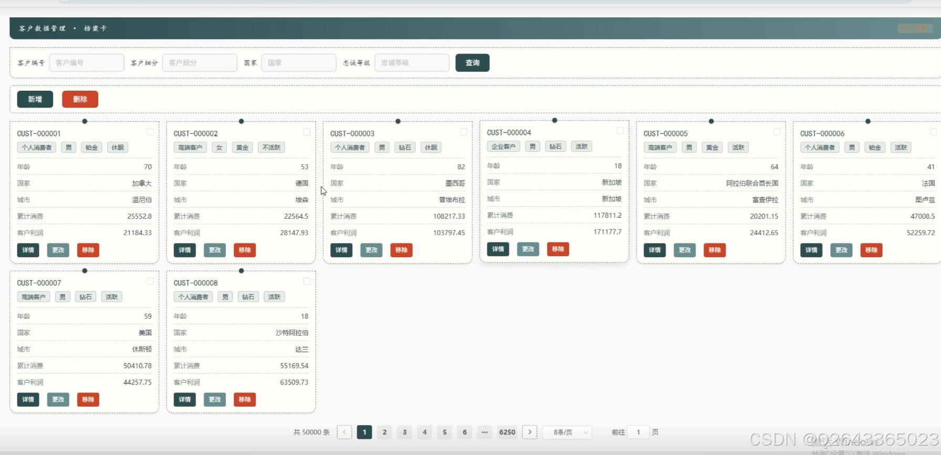Click the 沙特阿拉伯 country value
The width and height of the screenshot is (941, 455).
click(292, 333)
